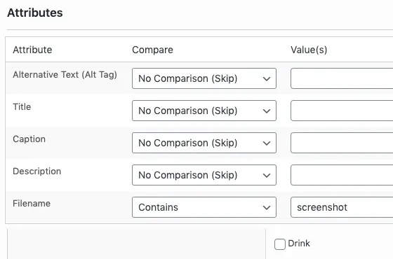Click the Compare column header

click(x=152, y=50)
